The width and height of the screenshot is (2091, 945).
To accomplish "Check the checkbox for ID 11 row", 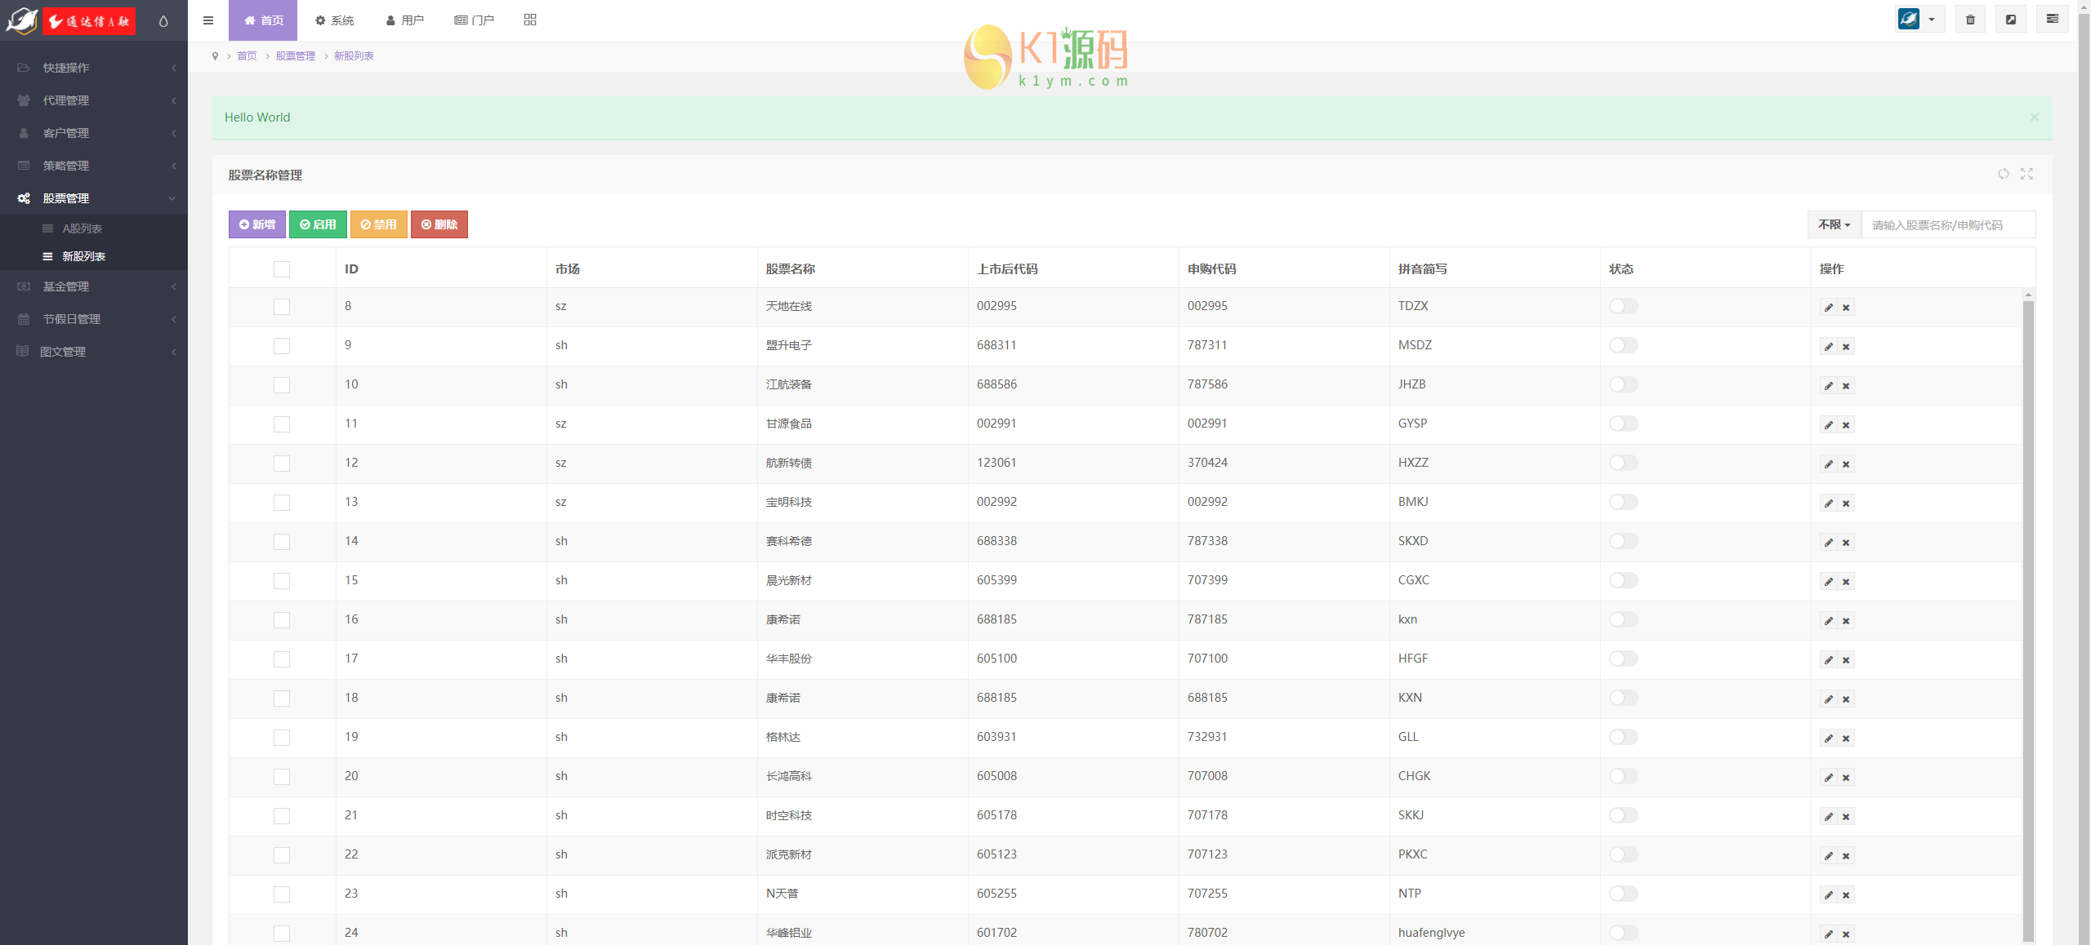I will 282,424.
